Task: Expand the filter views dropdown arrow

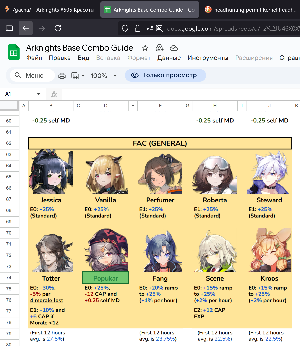Action: tap(83, 76)
